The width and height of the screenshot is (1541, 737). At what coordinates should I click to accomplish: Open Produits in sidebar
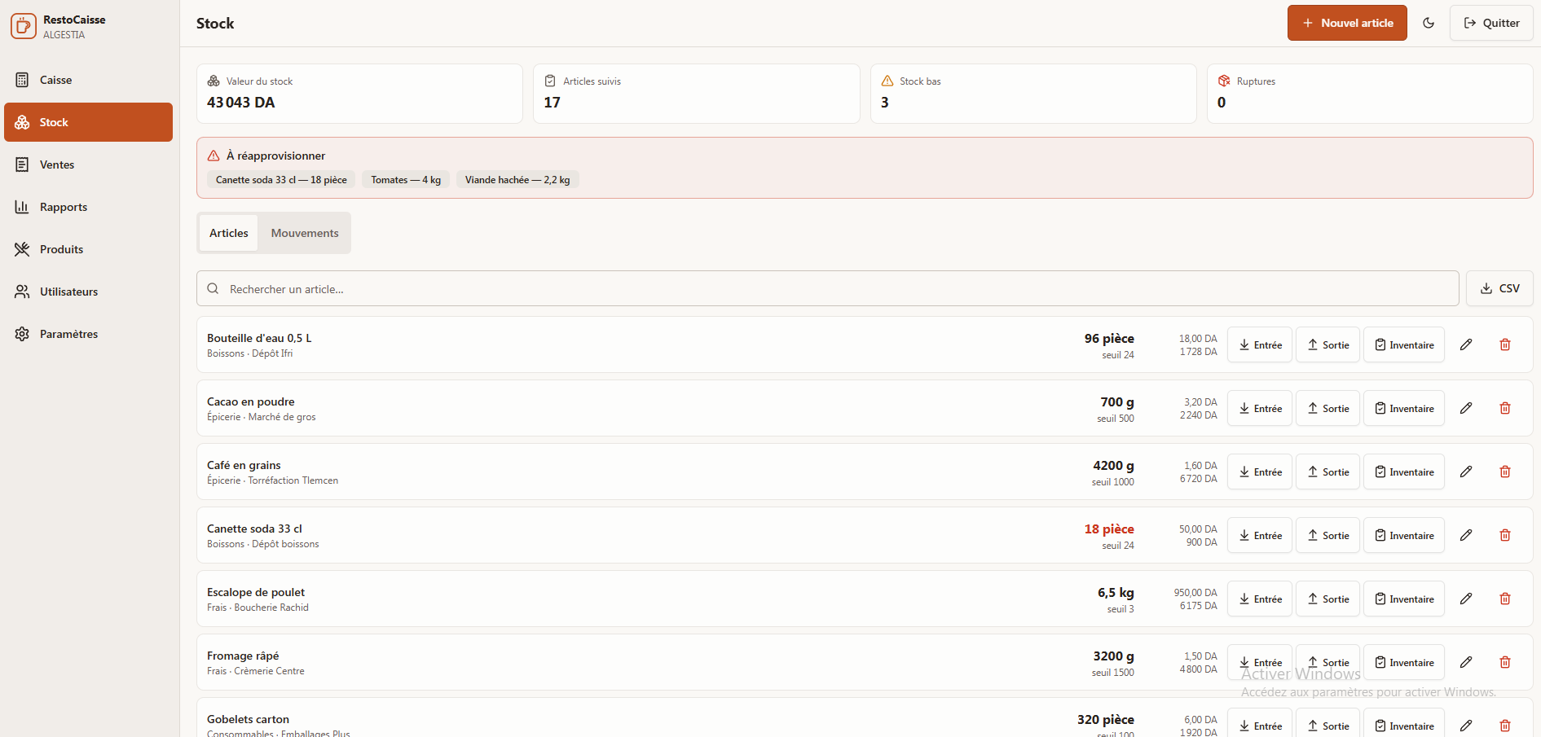(88, 249)
